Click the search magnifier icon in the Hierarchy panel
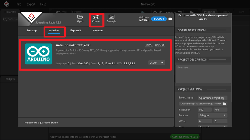Screen dimensions: 250x140 [5, 19]
